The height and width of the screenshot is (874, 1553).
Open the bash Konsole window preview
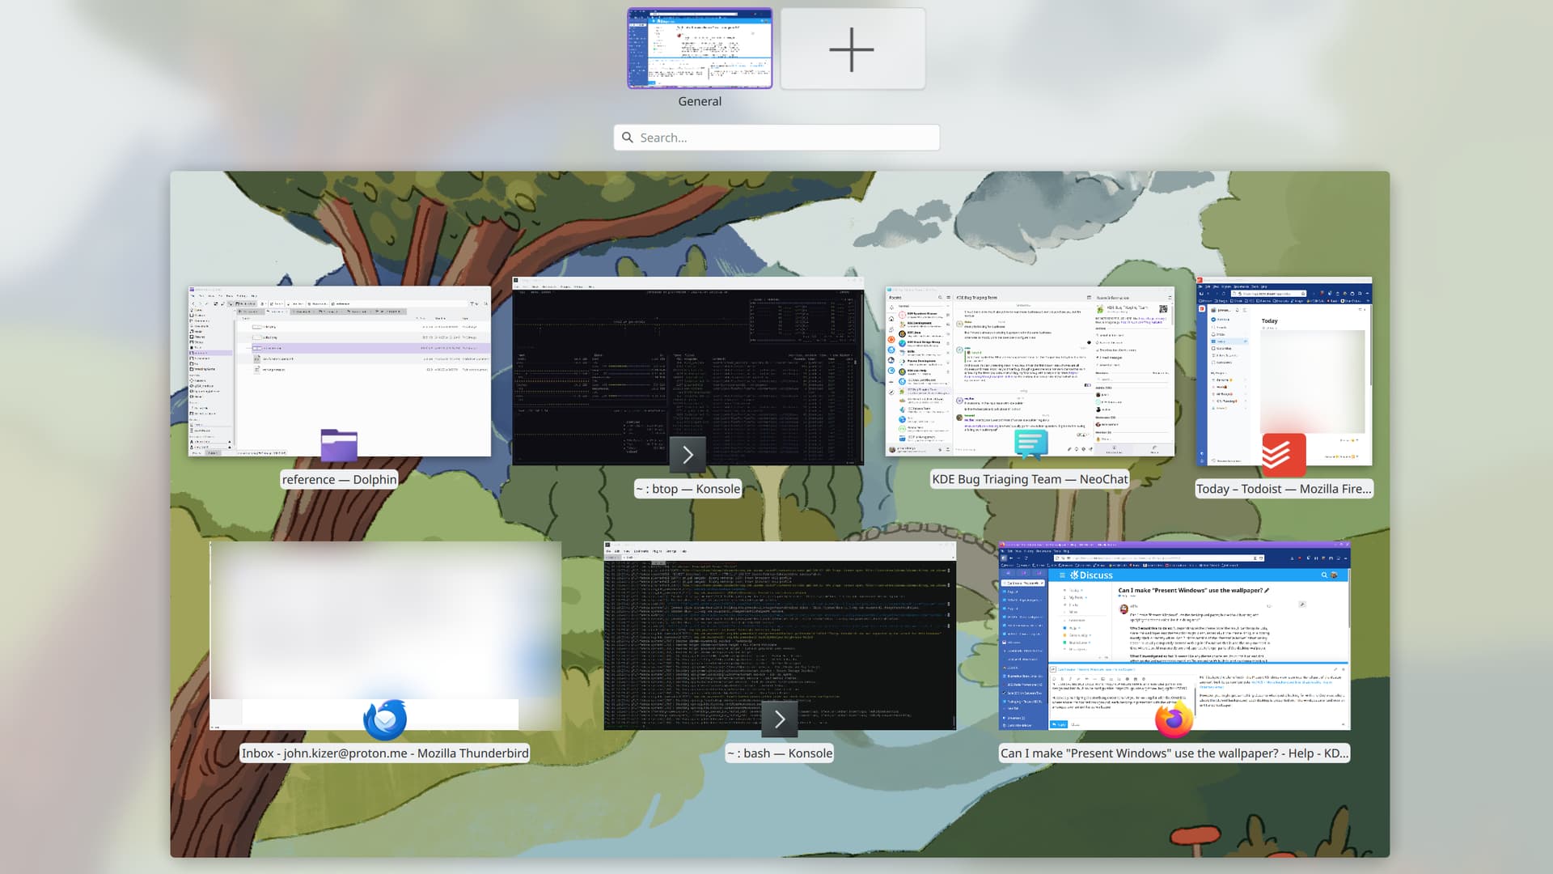click(x=780, y=636)
